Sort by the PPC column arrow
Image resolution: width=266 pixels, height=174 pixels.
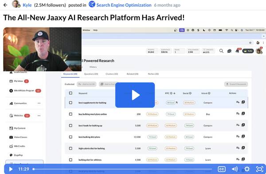[x=174, y=93]
